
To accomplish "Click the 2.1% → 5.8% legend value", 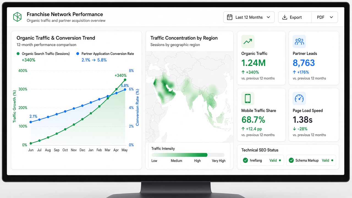I will tap(94, 60).
